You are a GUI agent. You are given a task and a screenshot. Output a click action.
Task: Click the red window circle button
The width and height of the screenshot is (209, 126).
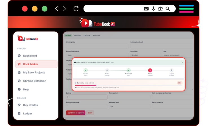(x=25, y=9)
